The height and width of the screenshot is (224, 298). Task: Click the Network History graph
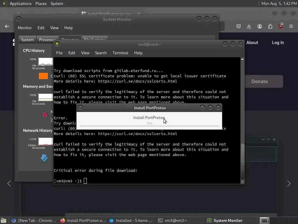pos(46,141)
